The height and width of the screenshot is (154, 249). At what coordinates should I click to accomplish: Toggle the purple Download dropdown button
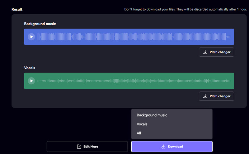[x=172, y=147]
